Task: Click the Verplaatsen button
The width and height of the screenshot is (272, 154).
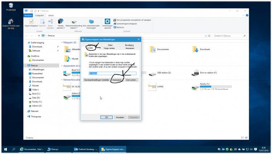Action: coord(117,80)
